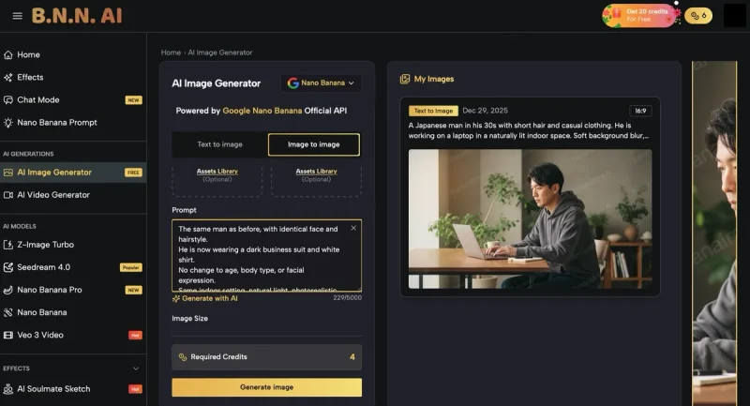Open the Nano Banana model dropdown
750x406 pixels.
tap(321, 83)
